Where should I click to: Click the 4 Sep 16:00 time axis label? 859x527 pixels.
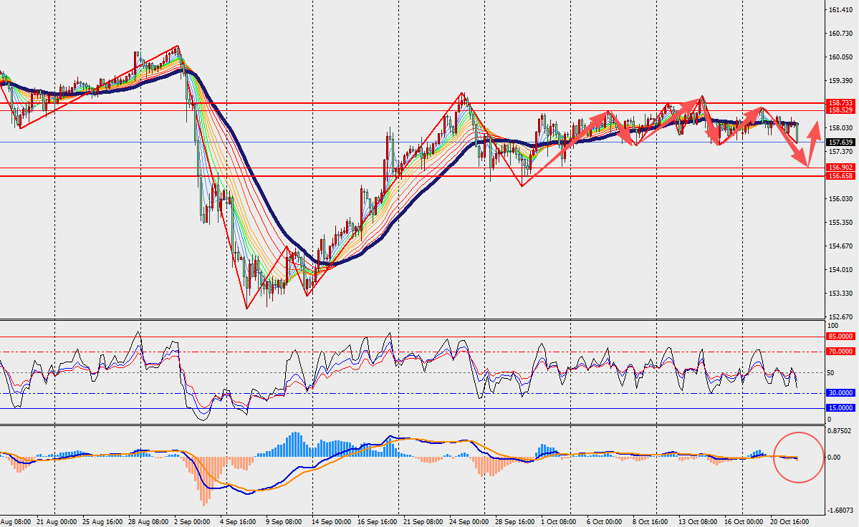[239, 521]
